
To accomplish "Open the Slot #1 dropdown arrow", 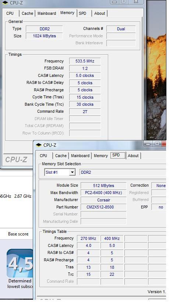I will [x=72, y=172].
